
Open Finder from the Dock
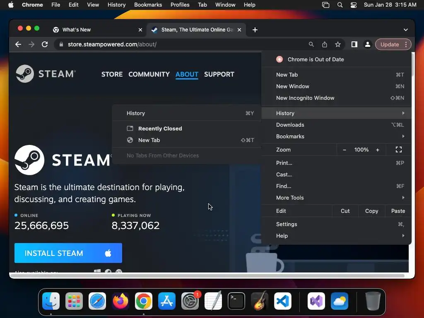coord(51,301)
